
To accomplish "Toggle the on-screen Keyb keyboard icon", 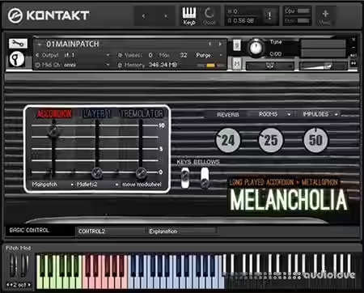I will point(189,16).
